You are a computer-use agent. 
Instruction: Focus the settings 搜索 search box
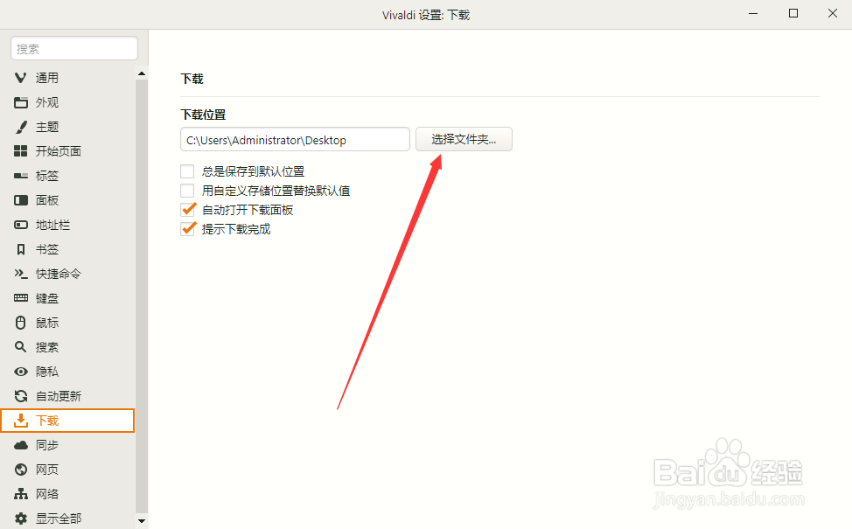(73, 48)
